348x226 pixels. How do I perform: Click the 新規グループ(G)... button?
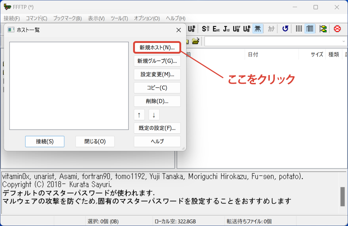click(157, 61)
